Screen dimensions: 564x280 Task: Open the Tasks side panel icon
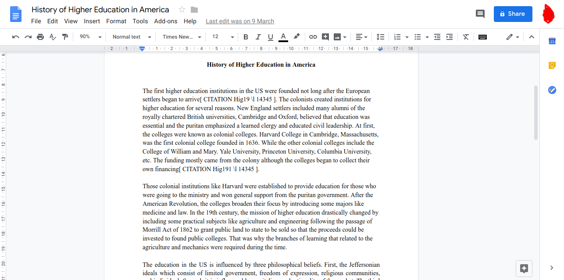tap(552, 90)
